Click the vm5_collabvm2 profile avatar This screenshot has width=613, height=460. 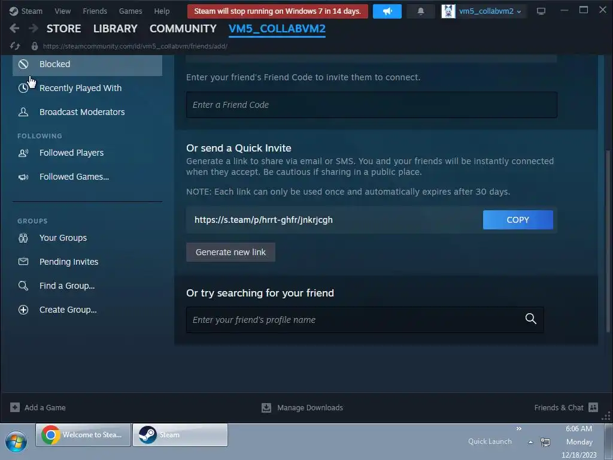point(448,11)
